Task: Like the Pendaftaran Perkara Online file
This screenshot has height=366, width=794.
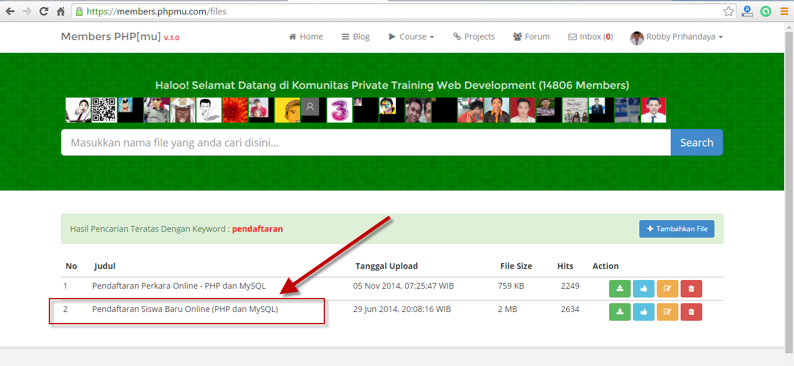Action: [643, 288]
